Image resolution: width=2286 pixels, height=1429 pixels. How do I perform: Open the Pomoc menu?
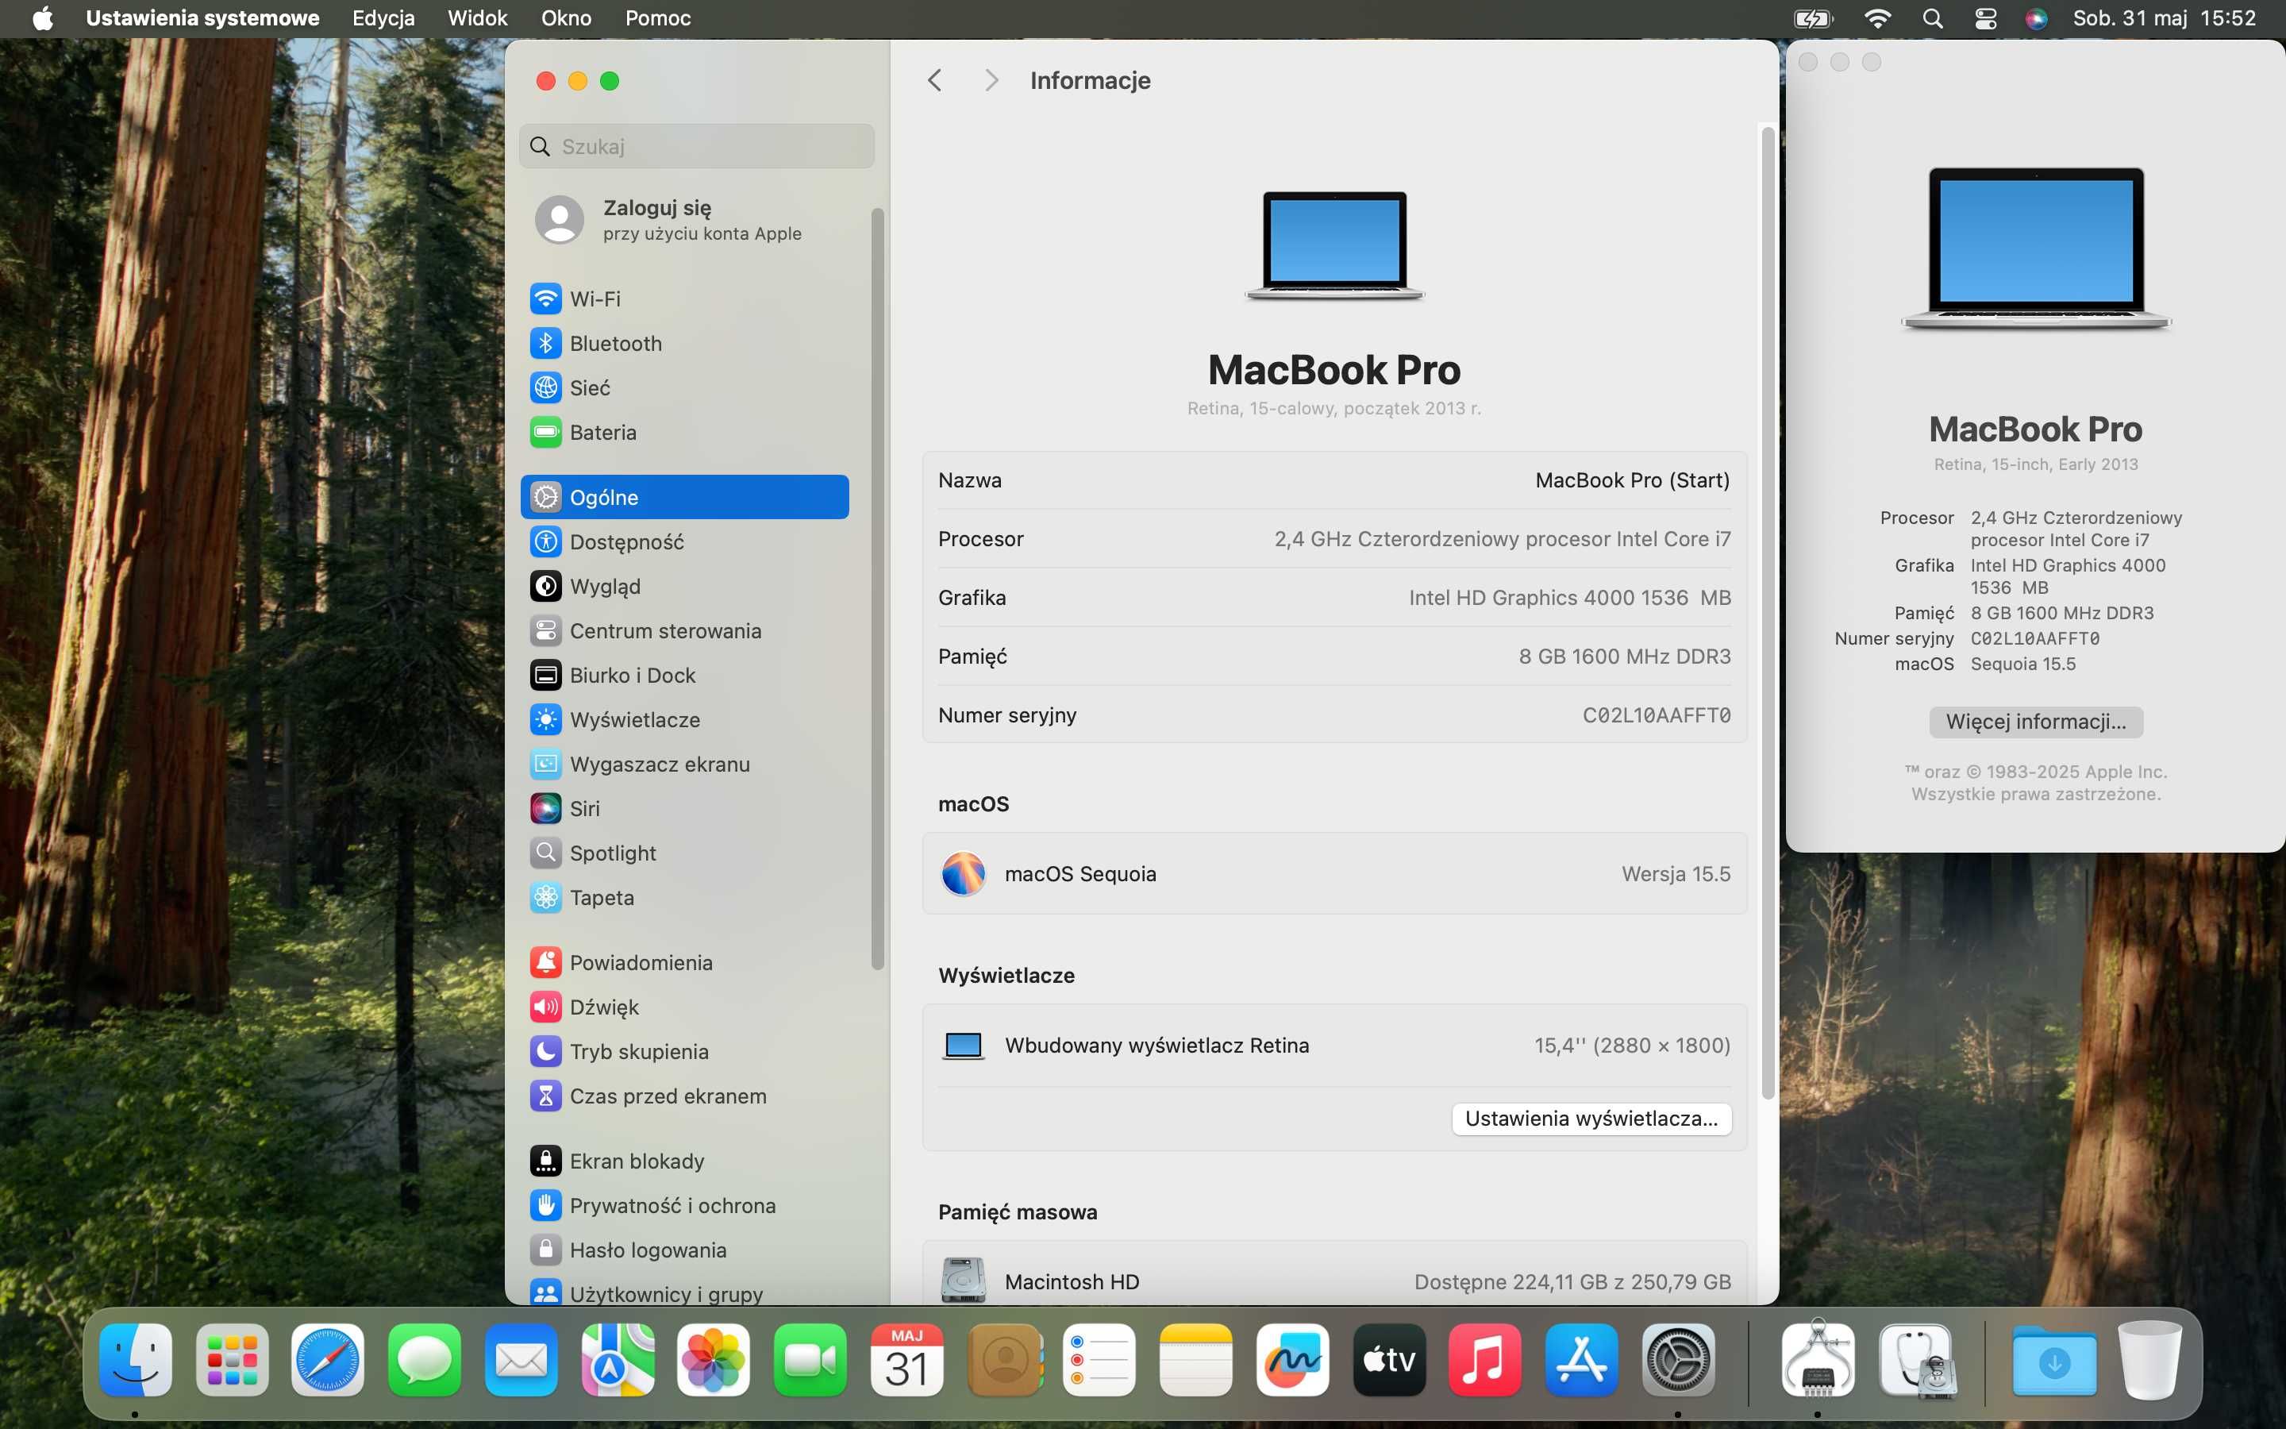point(657,18)
